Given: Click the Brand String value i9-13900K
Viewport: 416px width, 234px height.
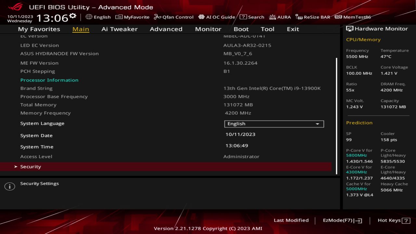Looking at the screenshot, I should click(272, 88).
